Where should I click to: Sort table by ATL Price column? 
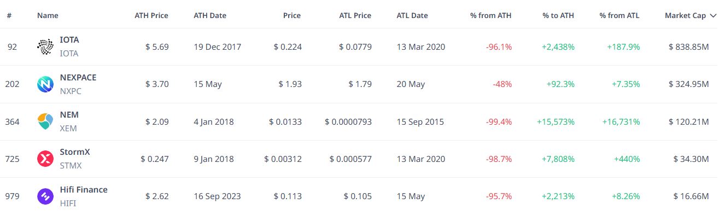coord(355,16)
